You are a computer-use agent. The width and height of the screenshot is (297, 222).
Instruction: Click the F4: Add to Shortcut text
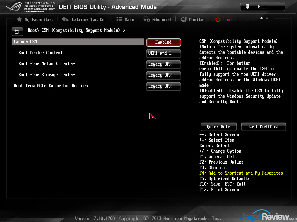(241, 173)
